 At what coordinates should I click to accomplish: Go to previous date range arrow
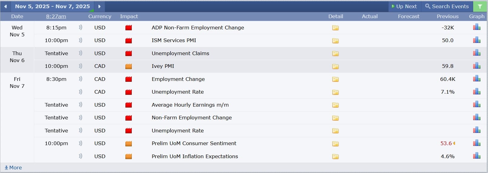click(5, 6)
